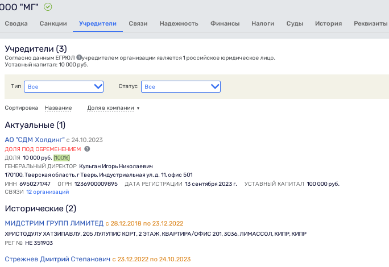
Task: Select the Учредители tab
Action: point(98,23)
